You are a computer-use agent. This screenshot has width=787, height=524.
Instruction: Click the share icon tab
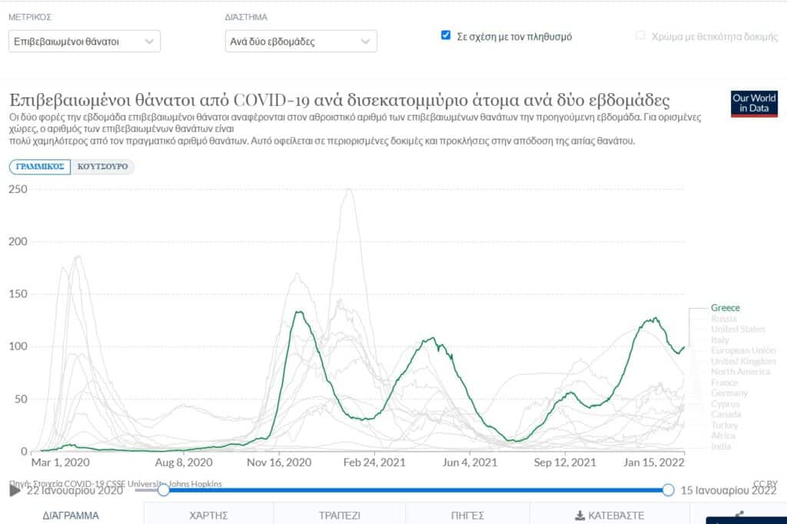(x=739, y=516)
